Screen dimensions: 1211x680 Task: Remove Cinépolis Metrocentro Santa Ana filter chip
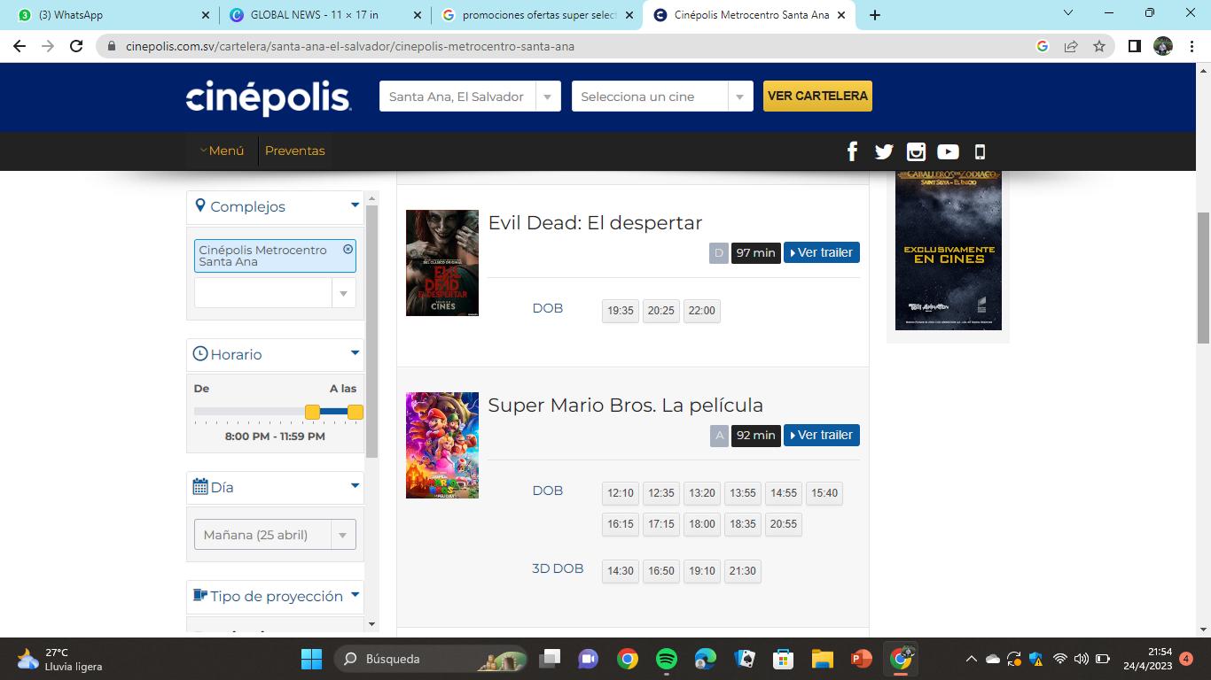pyautogui.click(x=348, y=250)
